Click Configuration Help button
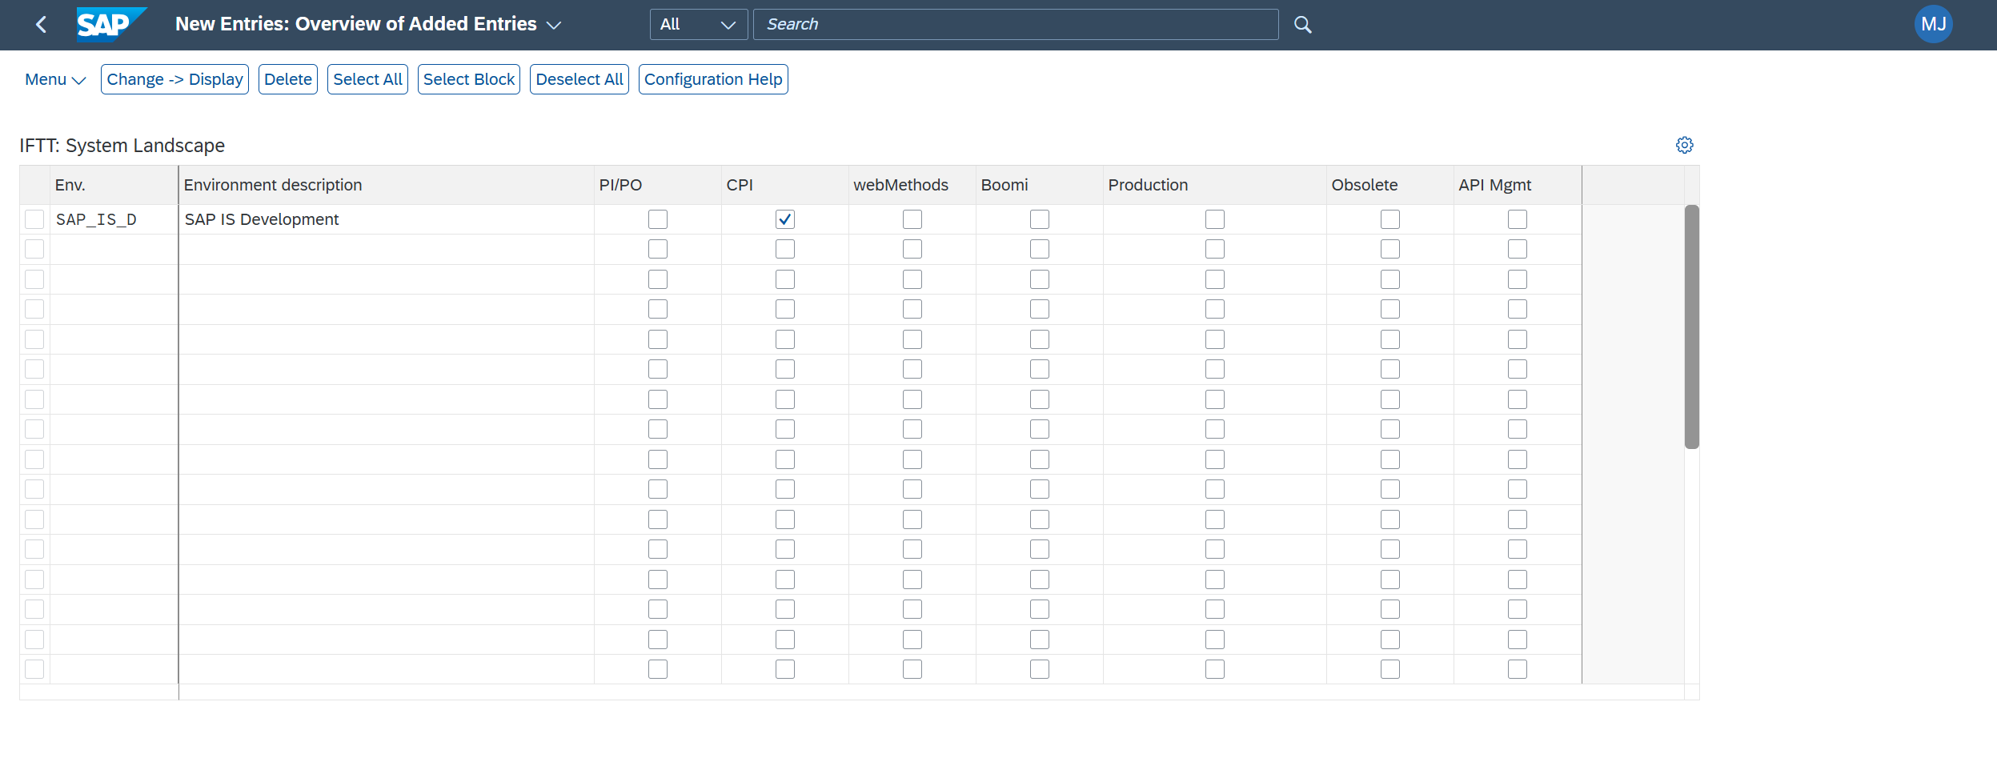Screen dimensions: 1997x770 coord(713,79)
